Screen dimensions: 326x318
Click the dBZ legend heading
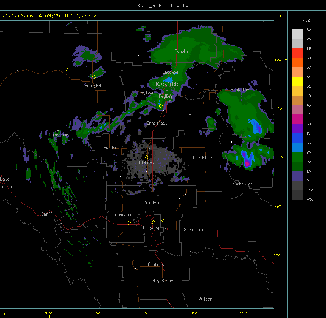click(306, 20)
